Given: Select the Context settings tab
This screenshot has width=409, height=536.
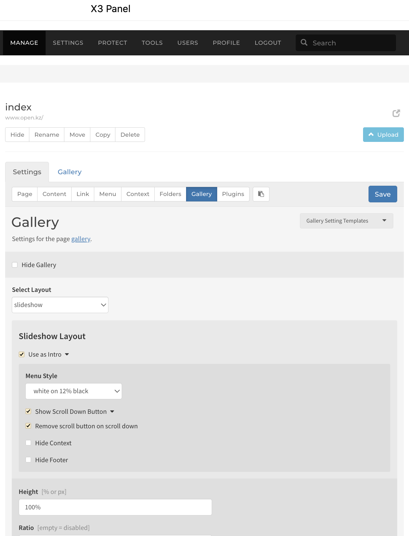Looking at the screenshot, I should (x=138, y=194).
